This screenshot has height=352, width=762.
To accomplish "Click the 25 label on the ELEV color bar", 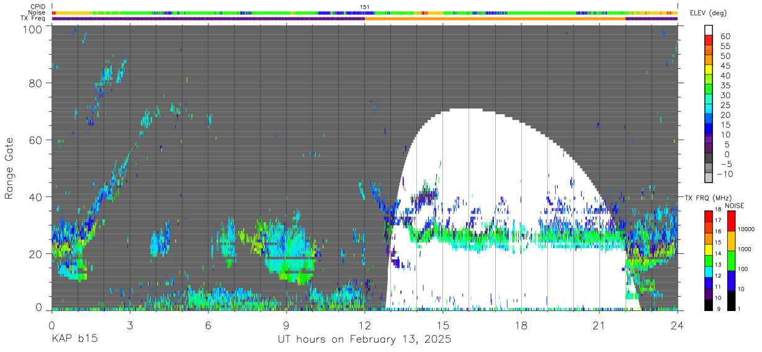I will [x=725, y=105].
